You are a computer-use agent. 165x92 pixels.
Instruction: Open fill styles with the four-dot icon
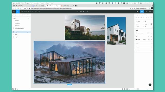[x=149, y=37]
